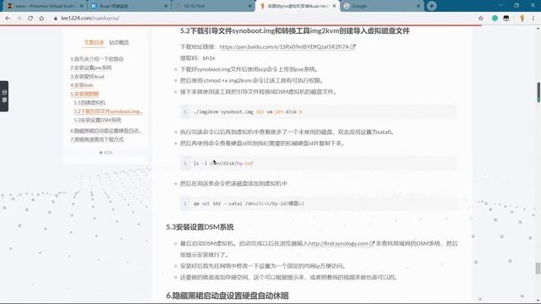Open the green circular extension icon
This screenshot has height=304, width=541.
pos(495,19)
